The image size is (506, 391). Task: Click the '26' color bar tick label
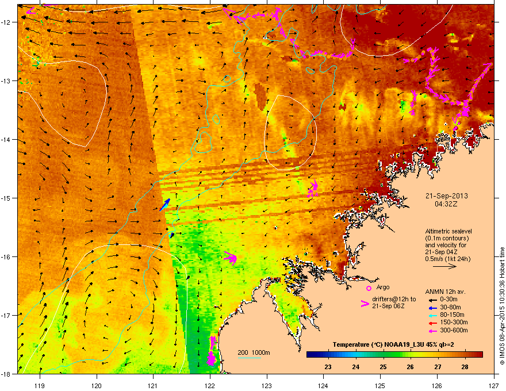coord(410,367)
